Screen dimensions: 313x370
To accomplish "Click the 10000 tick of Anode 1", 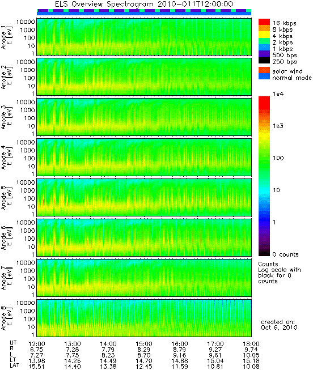I will click(x=26, y=22).
